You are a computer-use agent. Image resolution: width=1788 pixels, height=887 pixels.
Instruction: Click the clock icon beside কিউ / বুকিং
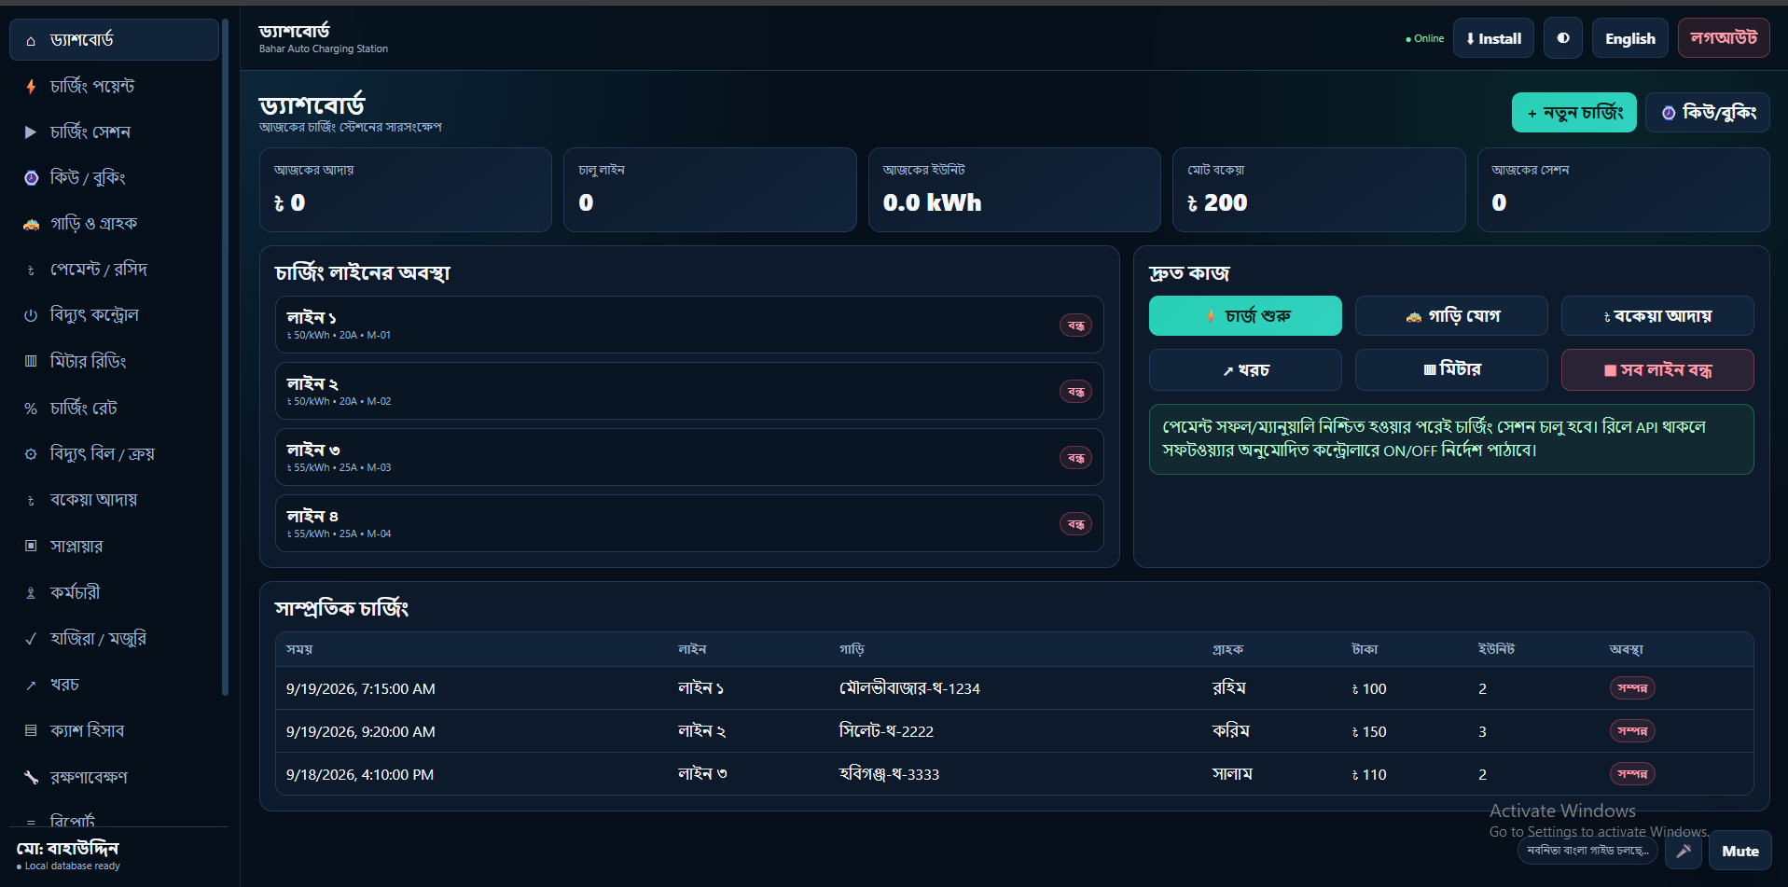(x=31, y=178)
